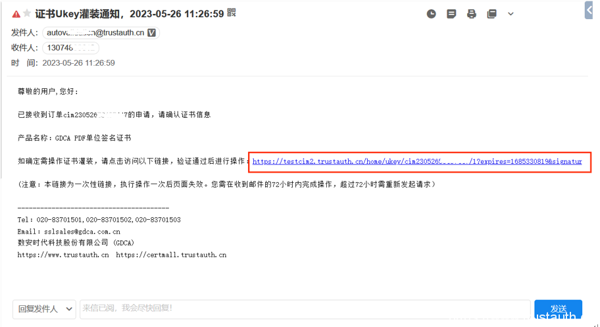
Task: Click the sender address autova...@trustauth.cn
Action: [95, 33]
